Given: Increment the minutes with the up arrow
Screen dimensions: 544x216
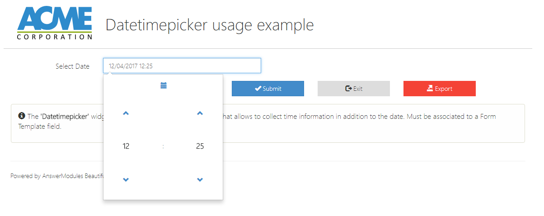Looking at the screenshot, I should [200, 113].
